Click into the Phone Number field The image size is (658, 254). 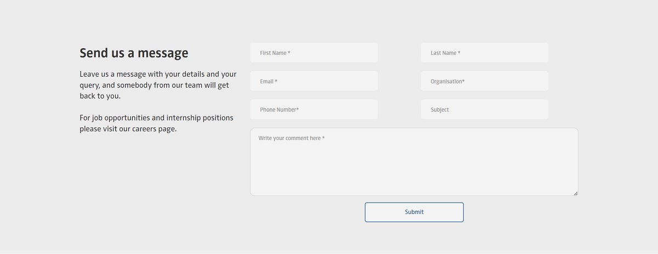[314, 109]
